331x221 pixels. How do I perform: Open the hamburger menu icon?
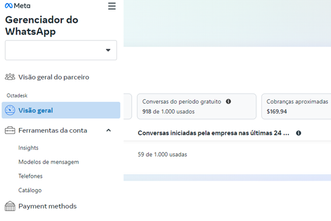click(112, 6)
